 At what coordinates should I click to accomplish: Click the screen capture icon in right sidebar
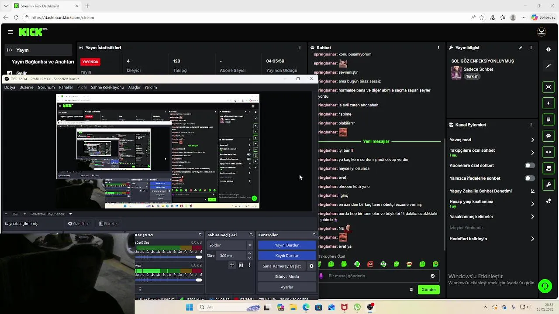point(549,87)
